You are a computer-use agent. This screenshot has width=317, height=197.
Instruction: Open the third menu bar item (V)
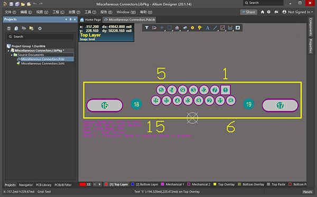pyautogui.click(x=42, y=12)
